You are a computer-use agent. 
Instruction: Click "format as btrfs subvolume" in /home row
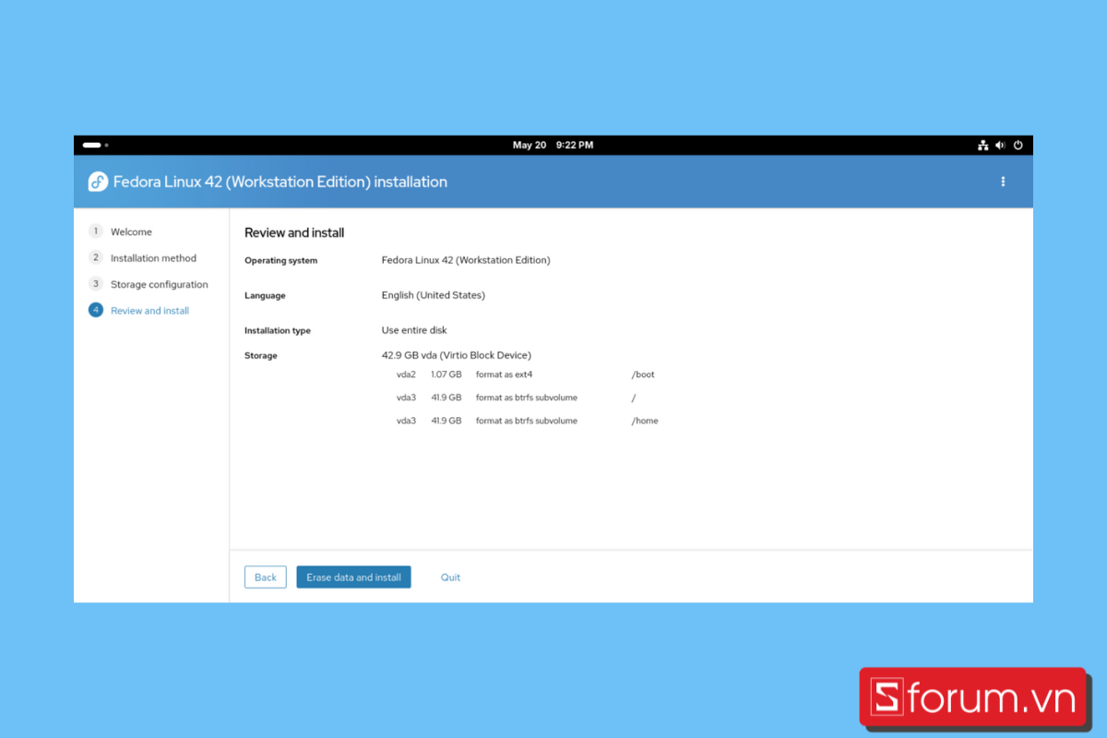coord(527,421)
